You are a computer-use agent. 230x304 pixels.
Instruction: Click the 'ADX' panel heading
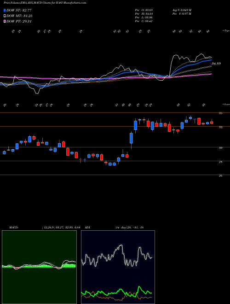click(x=88, y=227)
